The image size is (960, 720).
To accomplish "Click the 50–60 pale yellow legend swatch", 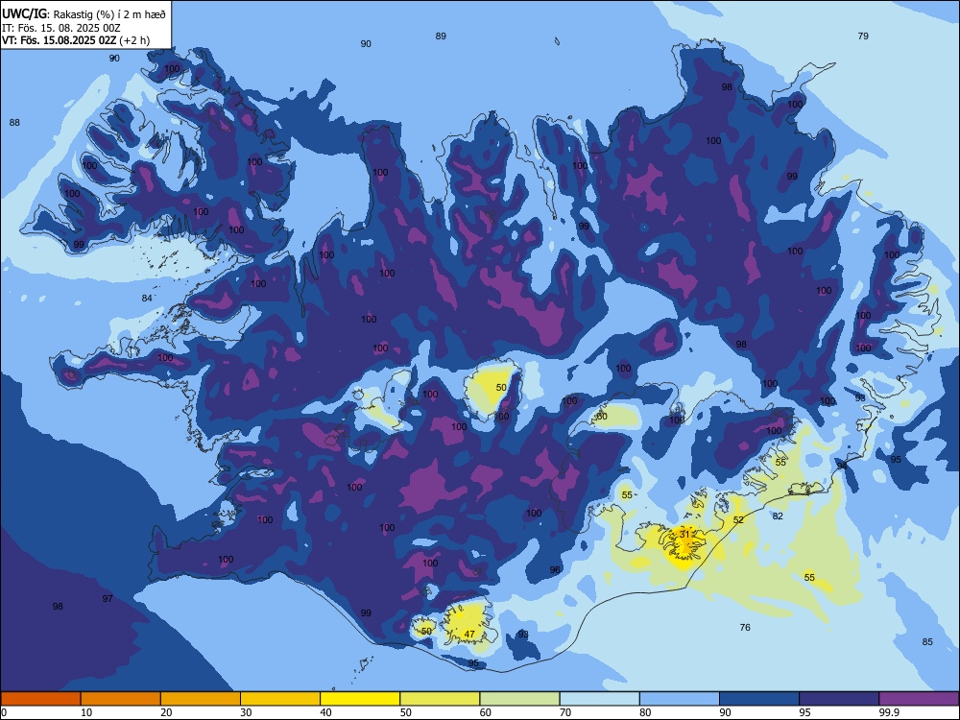I will [440, 699].
